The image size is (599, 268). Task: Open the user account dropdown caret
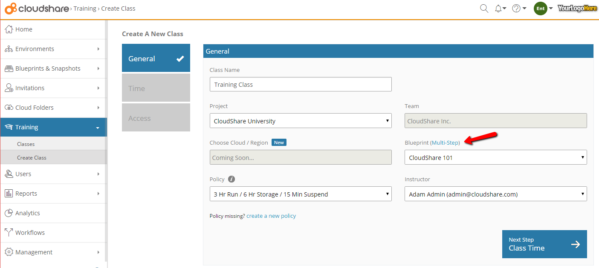tap(551, 9)
